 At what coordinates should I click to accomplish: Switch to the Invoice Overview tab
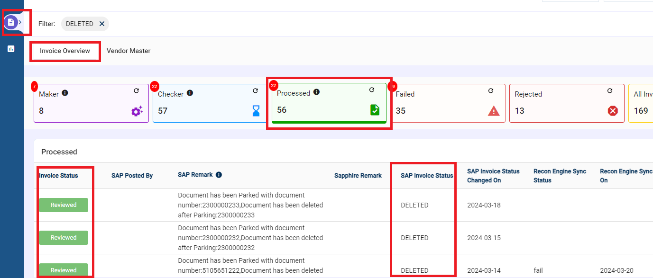pyautogui.click(x=65, y=51)
